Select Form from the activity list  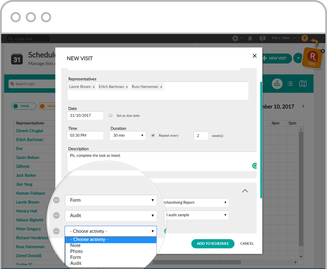click(x=111, y=257)
